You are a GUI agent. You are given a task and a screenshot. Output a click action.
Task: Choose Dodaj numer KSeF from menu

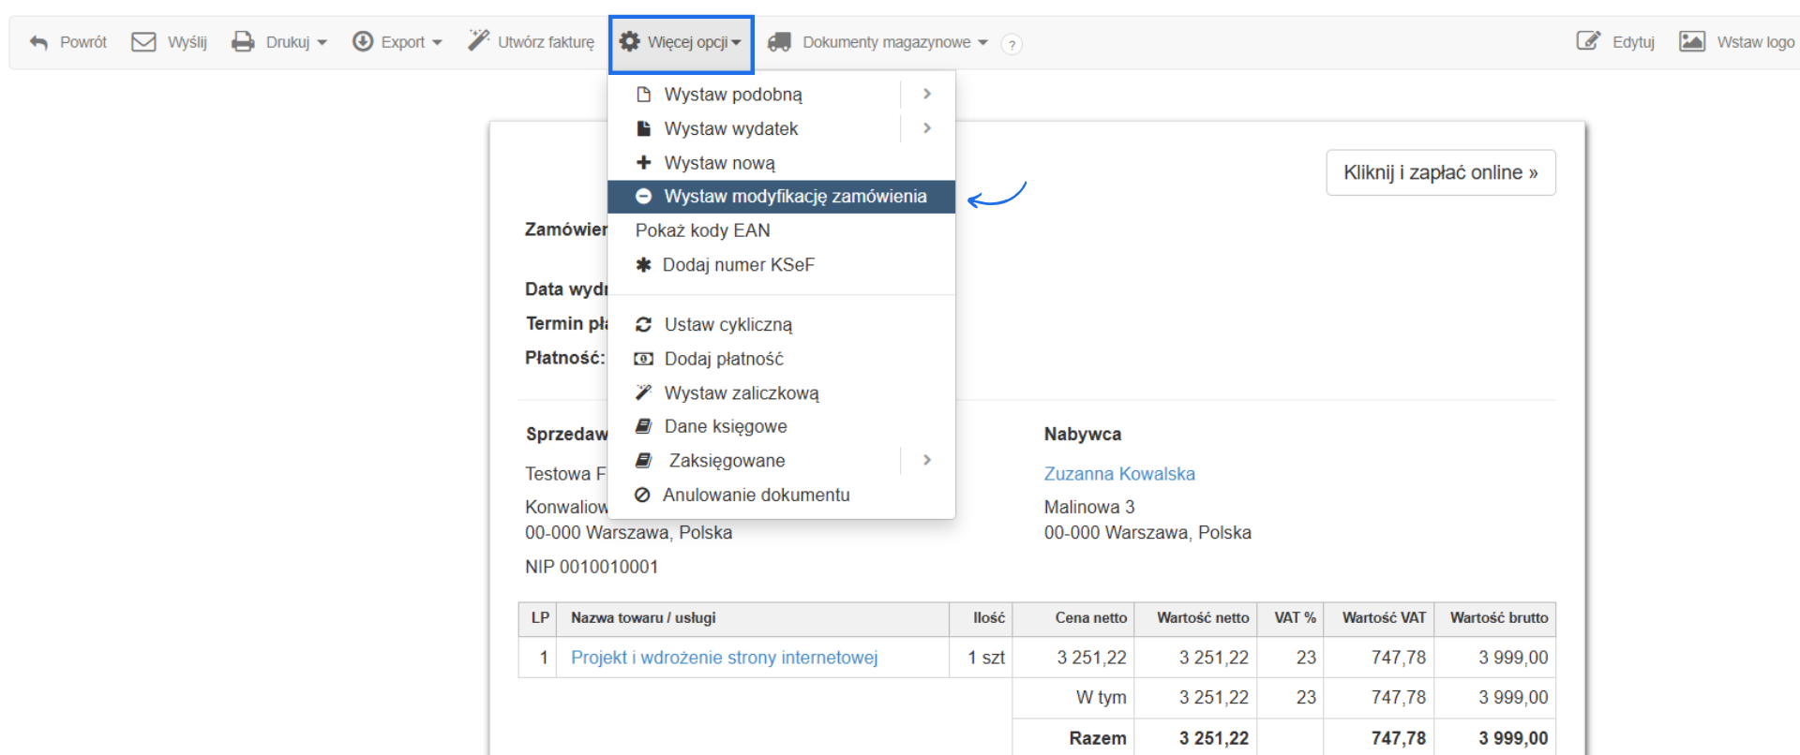[x=738, y=265]
